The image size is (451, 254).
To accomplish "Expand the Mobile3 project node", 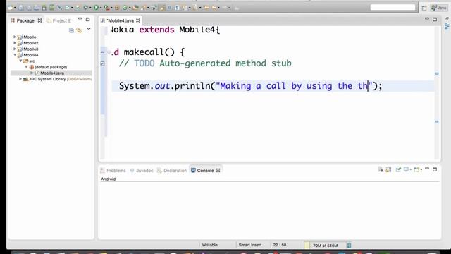I will coord(15,49).
